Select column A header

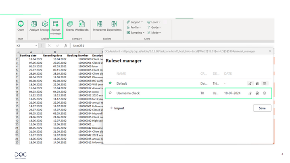(31, 52)
